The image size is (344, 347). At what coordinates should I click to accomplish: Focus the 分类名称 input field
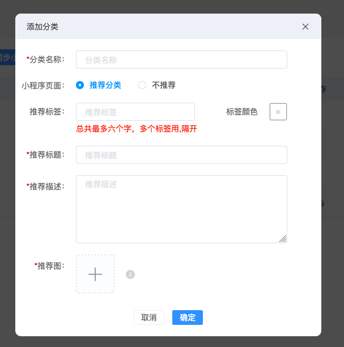point(181,60)
